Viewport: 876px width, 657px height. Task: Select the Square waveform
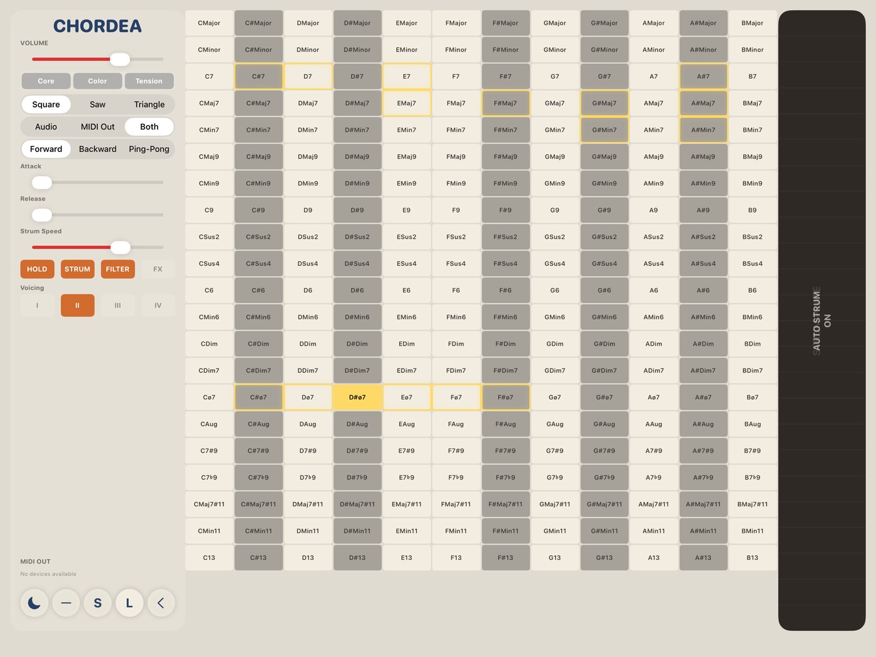tap(46, 104)
